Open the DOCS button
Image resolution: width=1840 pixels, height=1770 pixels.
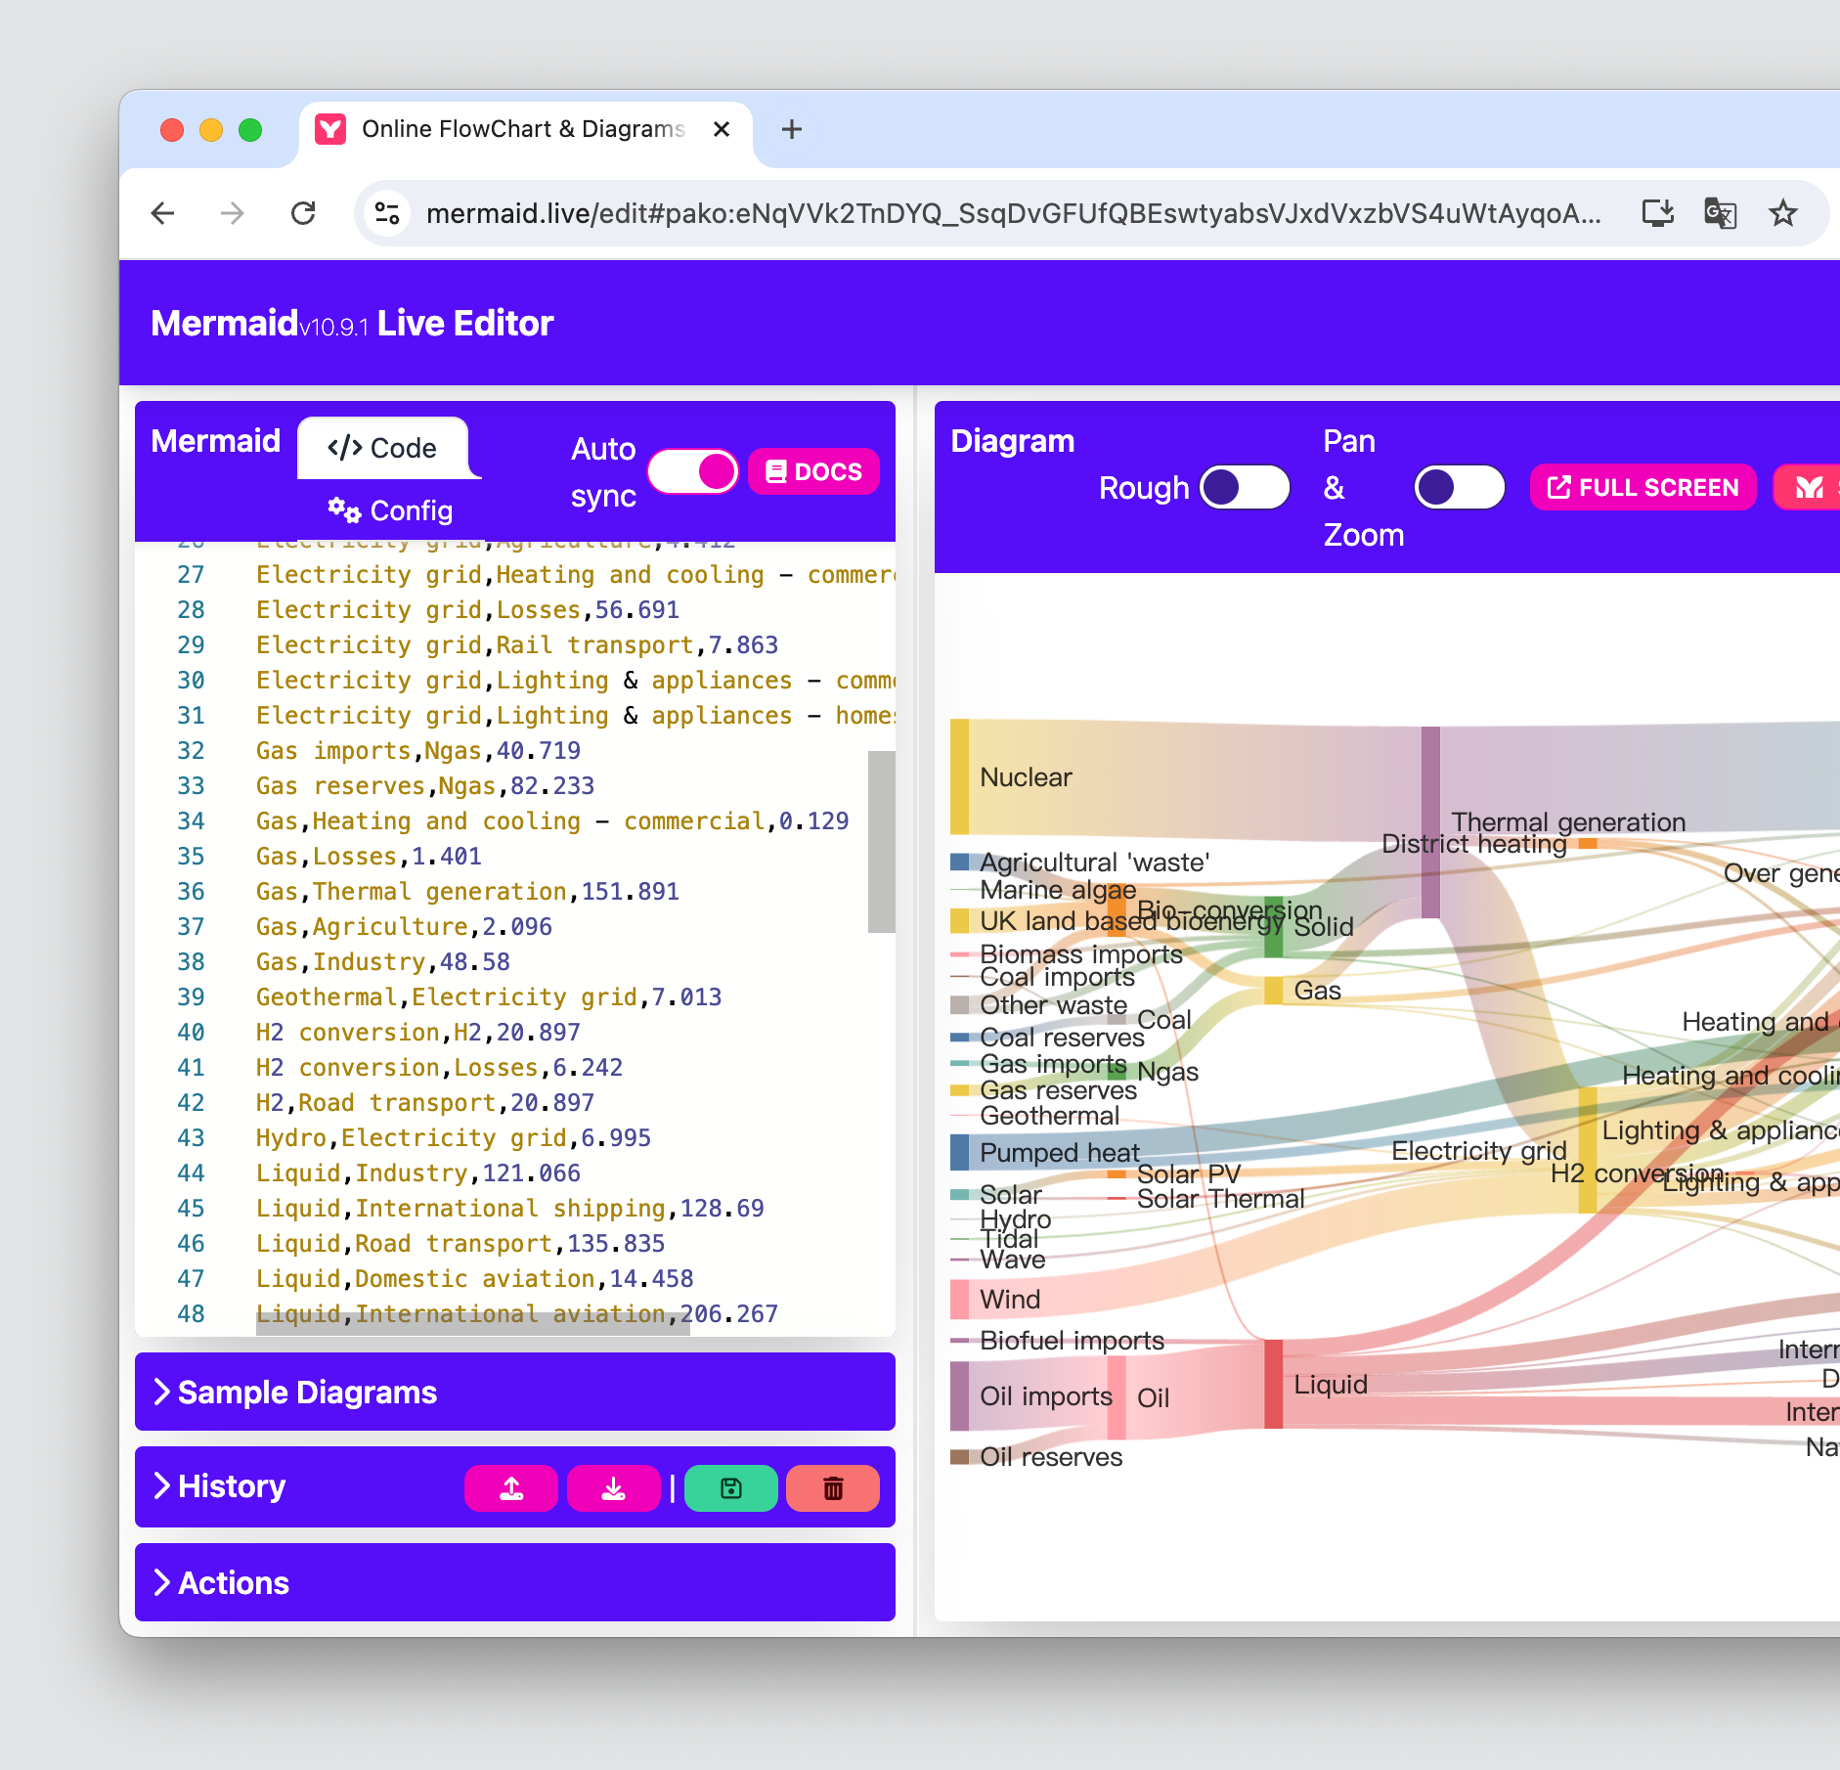pos(813,472)
